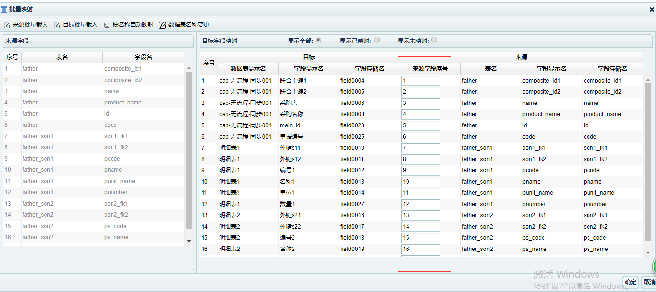
Task: Select the 显示已映射 radio button
Action: [x=377, y=40]
